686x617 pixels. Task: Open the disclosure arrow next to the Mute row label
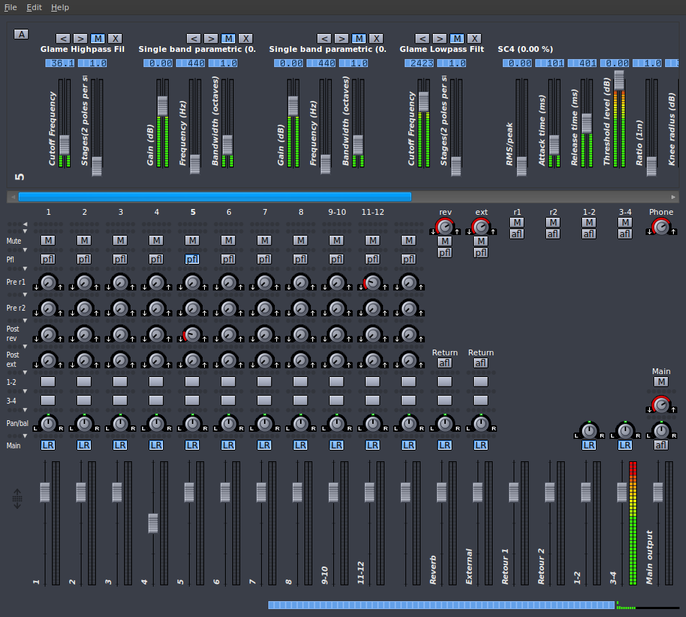coord(25,232)
